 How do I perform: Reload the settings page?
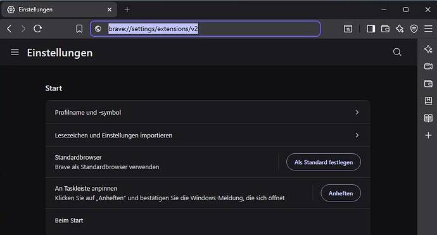click(38, 29)
